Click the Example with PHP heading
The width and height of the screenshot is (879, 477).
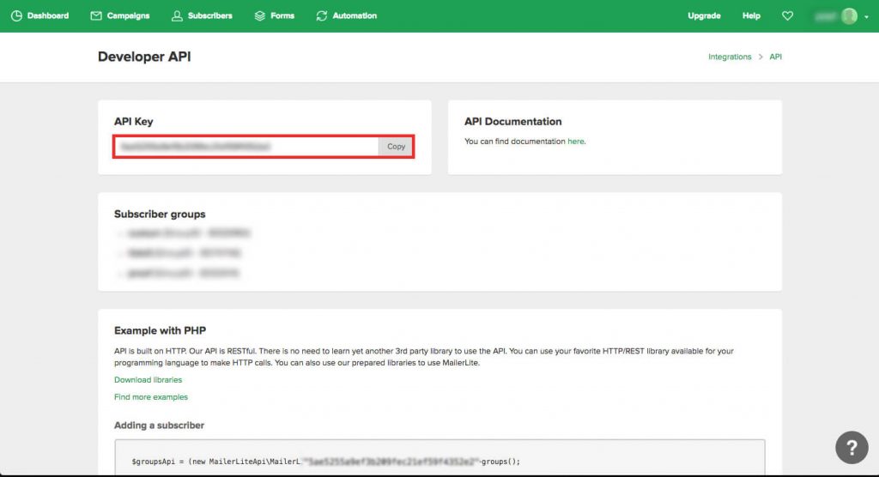[160, 330]
